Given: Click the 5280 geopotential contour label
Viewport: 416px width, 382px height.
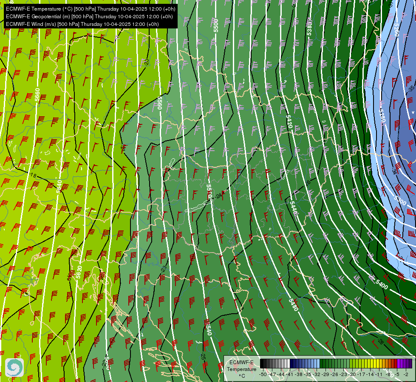Looking at the screenshot, I should tap(382, 116).
